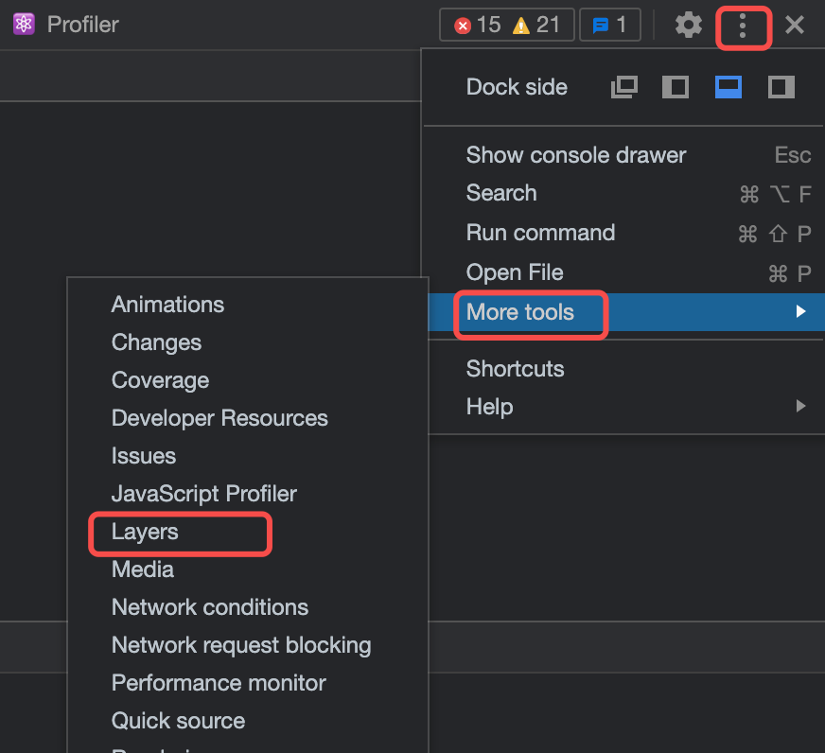Open Developer Resources tool
This screenshot has width=825, height=753.
click(248, 418)
